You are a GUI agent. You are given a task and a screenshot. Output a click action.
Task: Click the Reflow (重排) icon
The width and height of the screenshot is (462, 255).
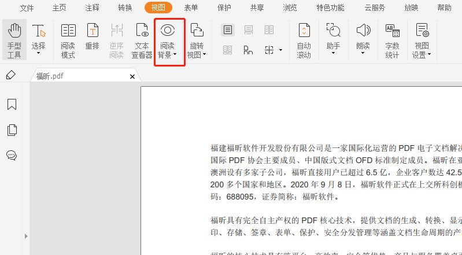93,31
